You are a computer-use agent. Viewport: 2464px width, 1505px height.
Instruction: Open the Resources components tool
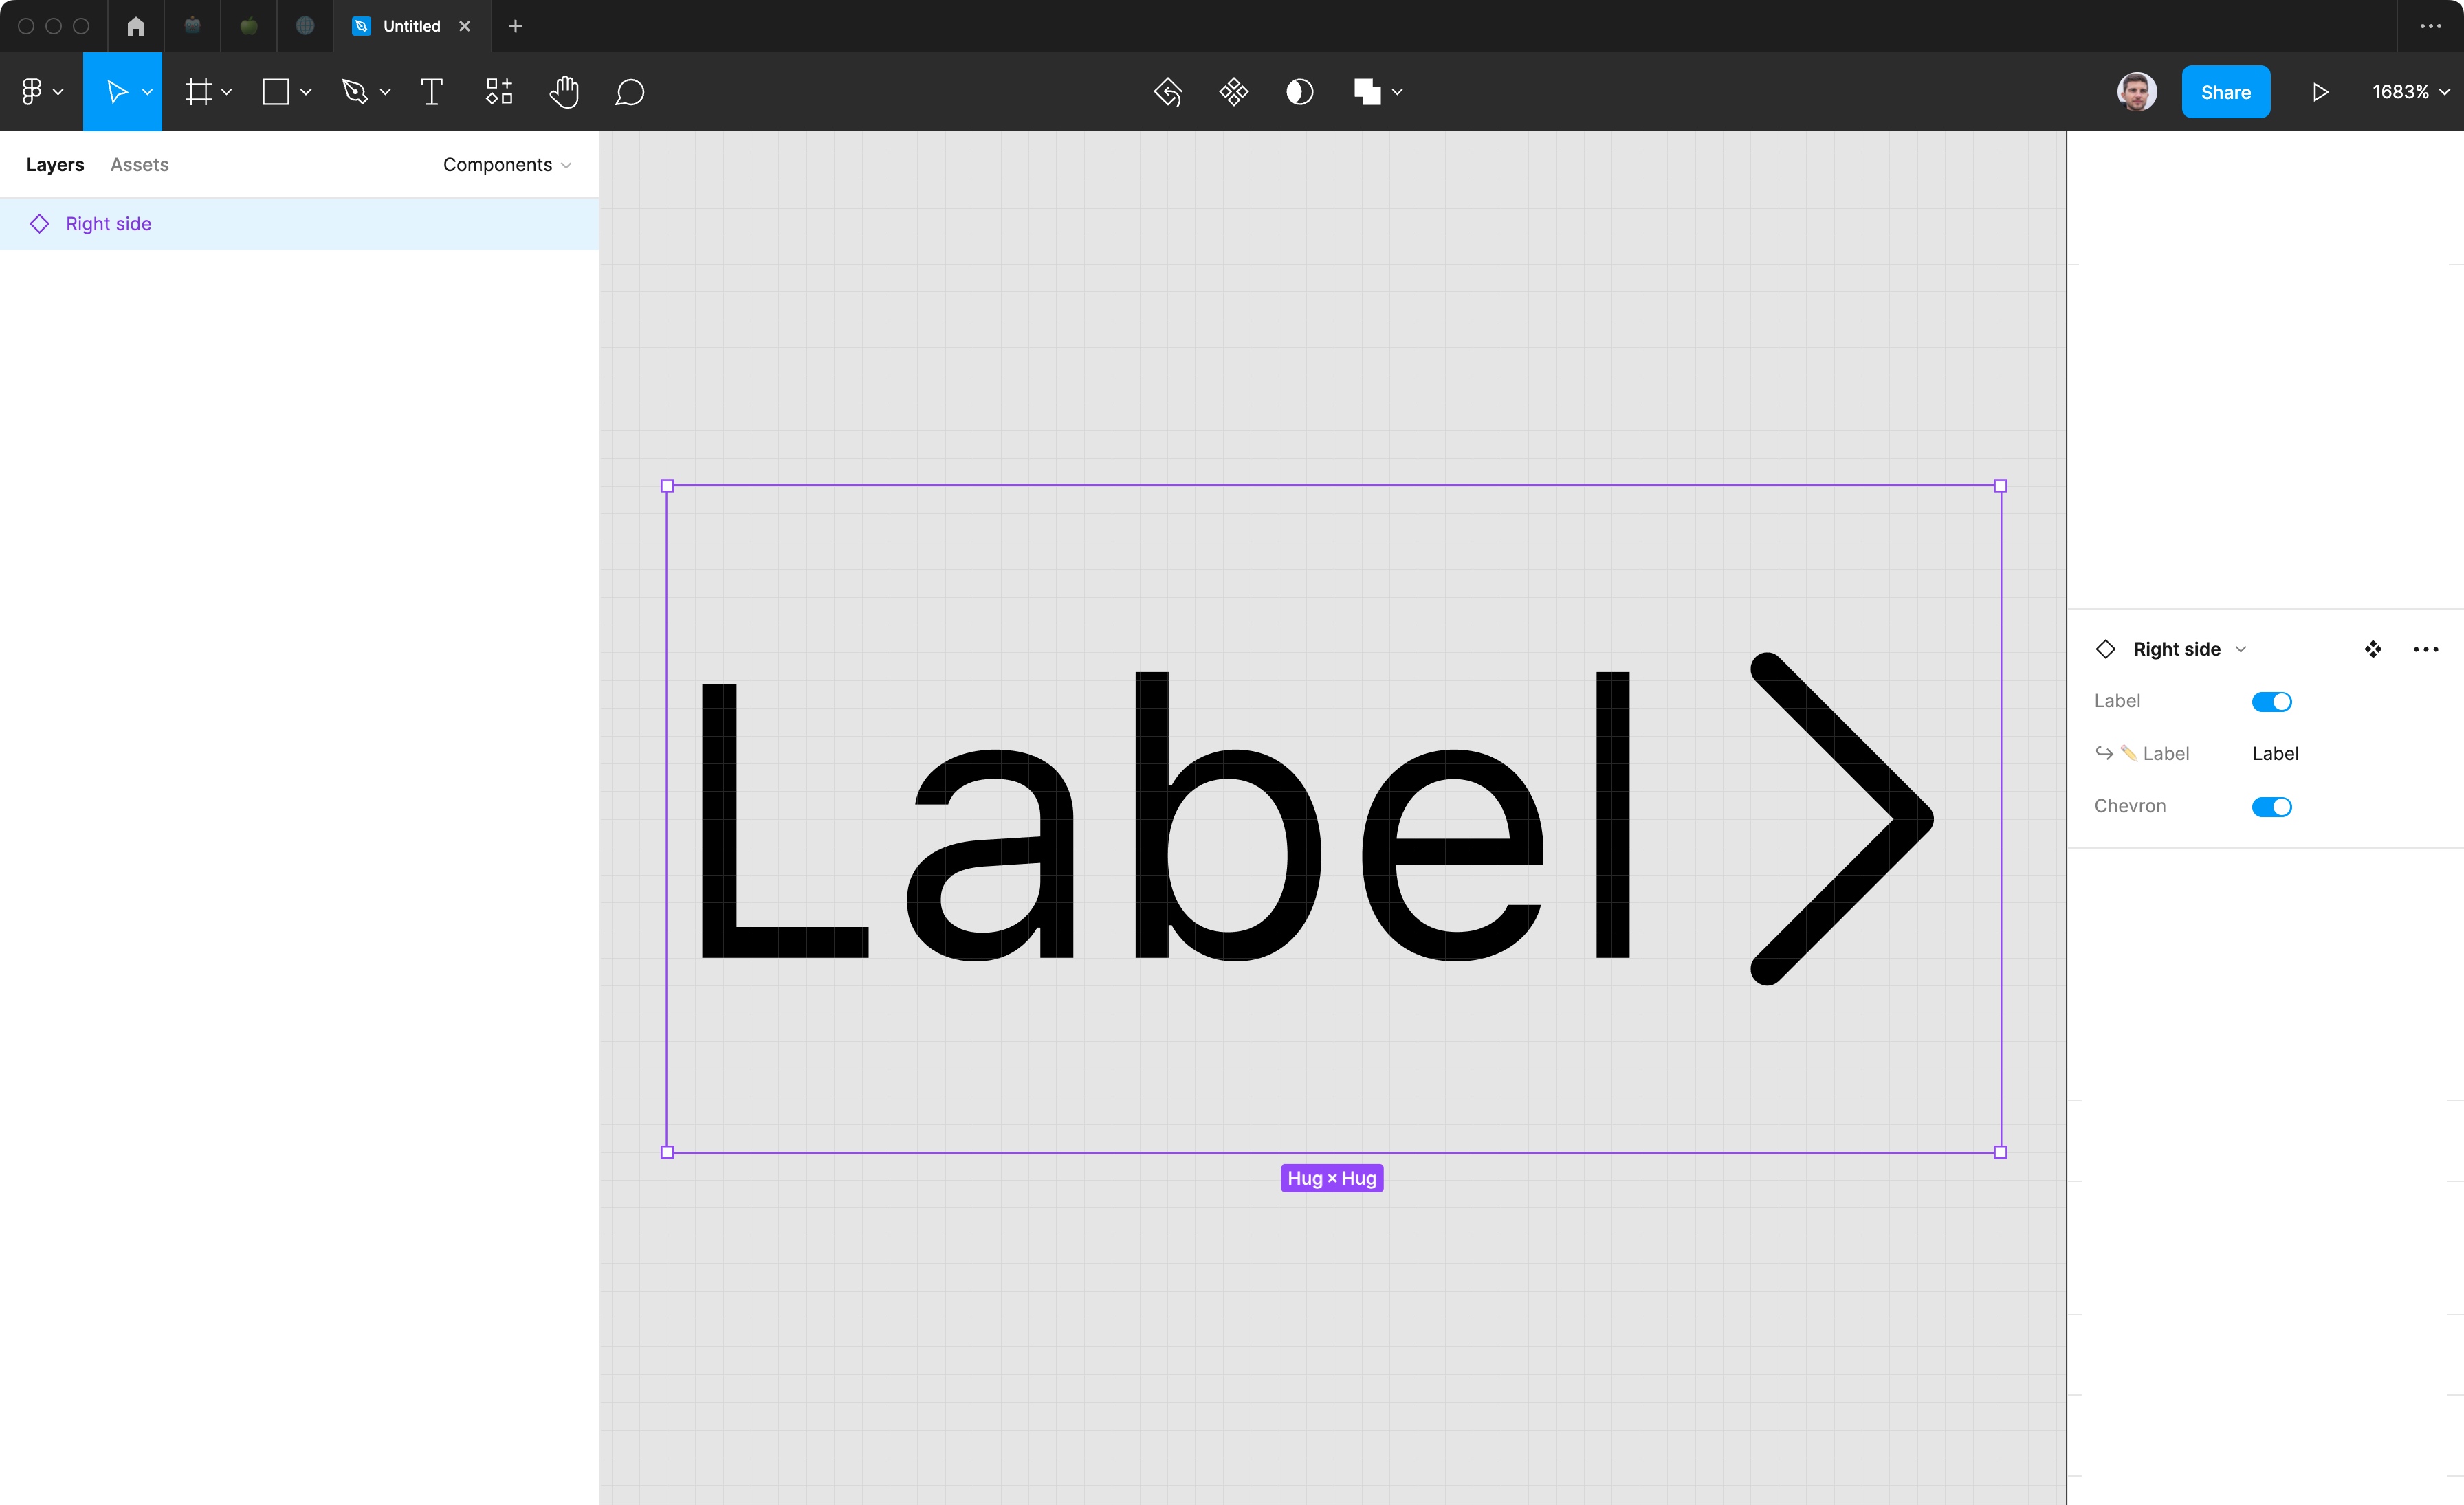[498, 92]
